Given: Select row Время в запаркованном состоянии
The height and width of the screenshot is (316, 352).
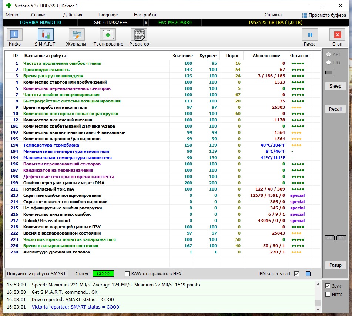Looking at the screenshot, I should pos(162,246).
